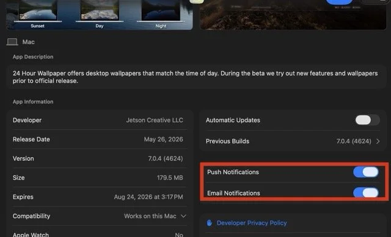The image size is (391, 237).
Task: Click the Compatibility row label
Action: click(x=31, y=216)
